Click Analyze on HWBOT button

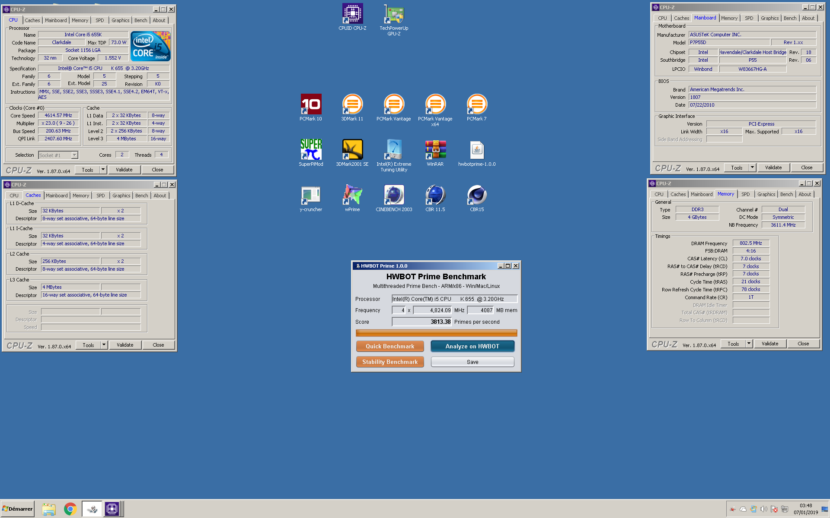pyautogui.click(x=472, y=346)
